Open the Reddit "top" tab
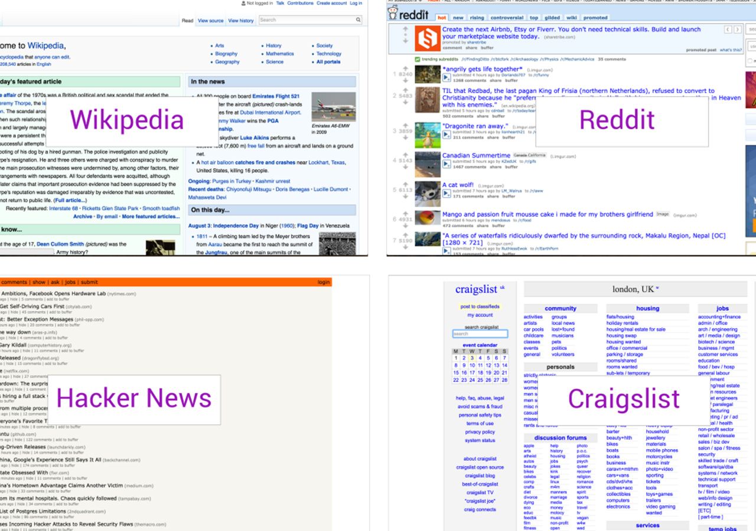The image size is (756, 531). 534,18
